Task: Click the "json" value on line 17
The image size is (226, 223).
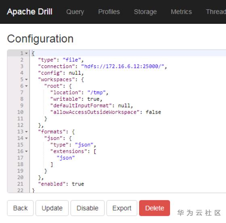Action: tap(66, 158)
